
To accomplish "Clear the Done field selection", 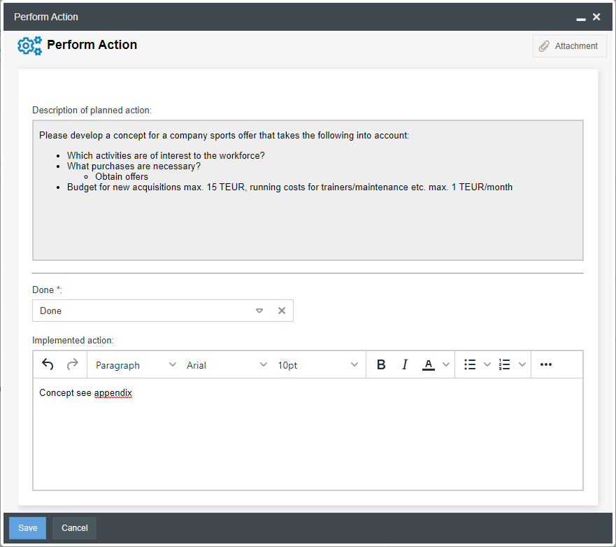I will point(282,311).
